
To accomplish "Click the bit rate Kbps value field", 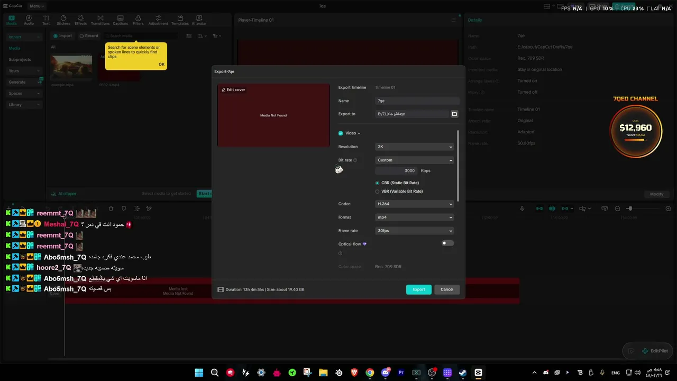I will [396, 170].
